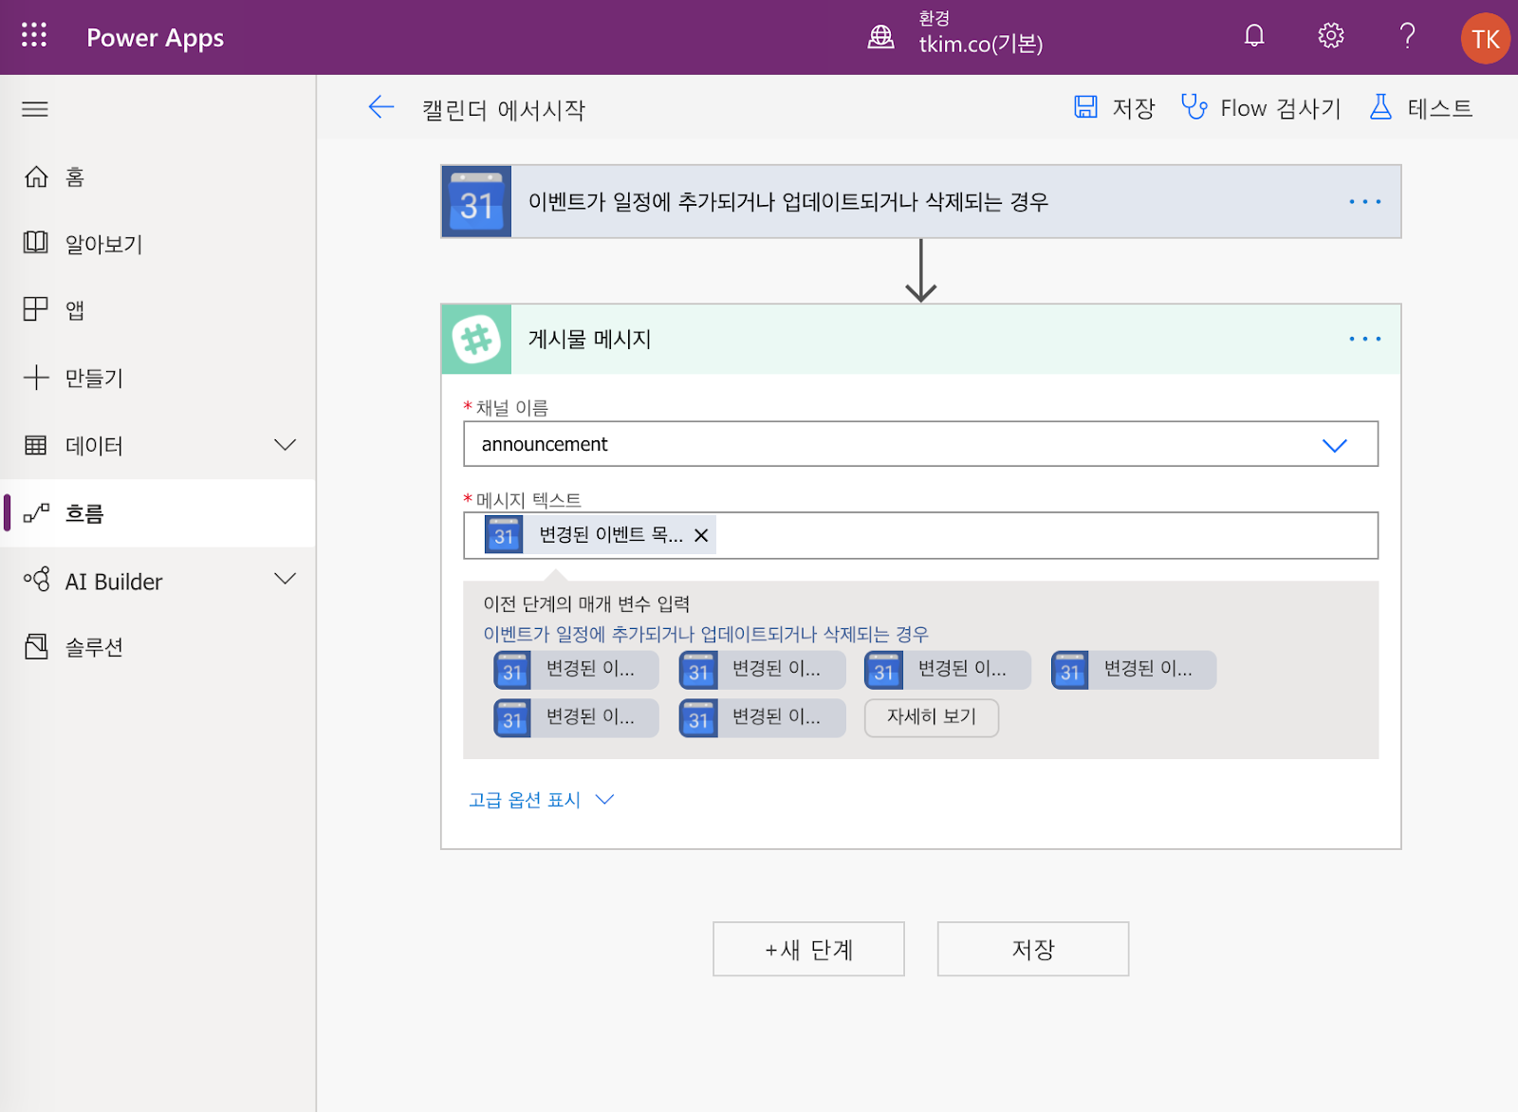The height and width of the screenshot is (1112, 1518).
Task: Click the Slack 게시물 메시지 icon
Action: pos(476,339)
